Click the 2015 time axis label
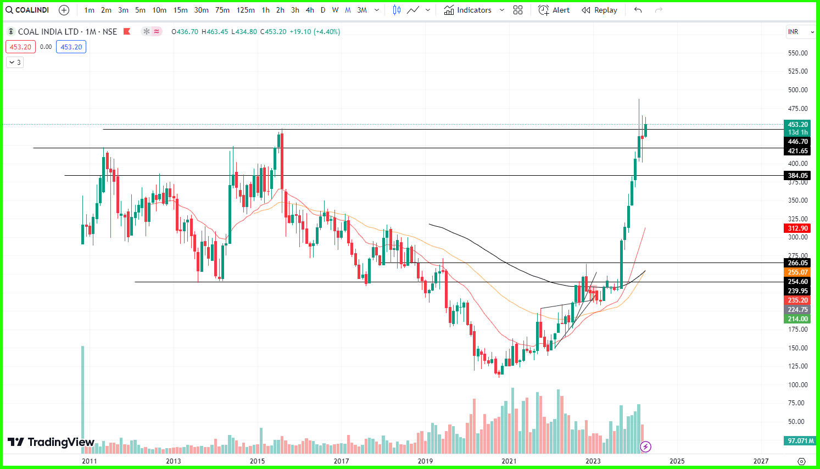 [257, 461]
